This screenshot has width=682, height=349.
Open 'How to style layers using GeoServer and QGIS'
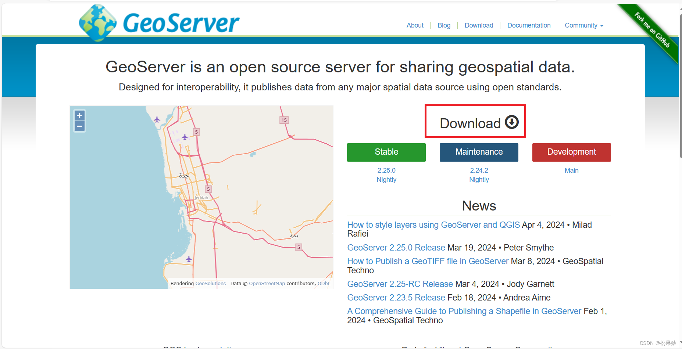click(x=433, y=225)
